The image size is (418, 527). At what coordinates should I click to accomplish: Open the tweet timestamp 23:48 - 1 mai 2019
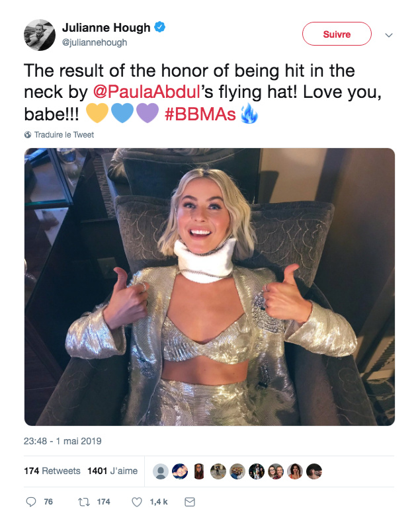(63, 441)
